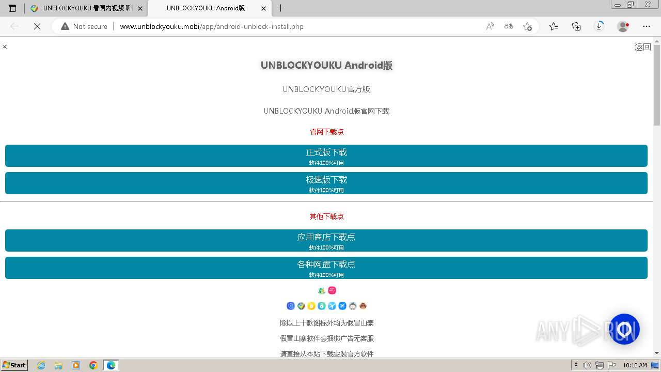Click the yellow round app icon
661x372 pixels.
point(311,306)
